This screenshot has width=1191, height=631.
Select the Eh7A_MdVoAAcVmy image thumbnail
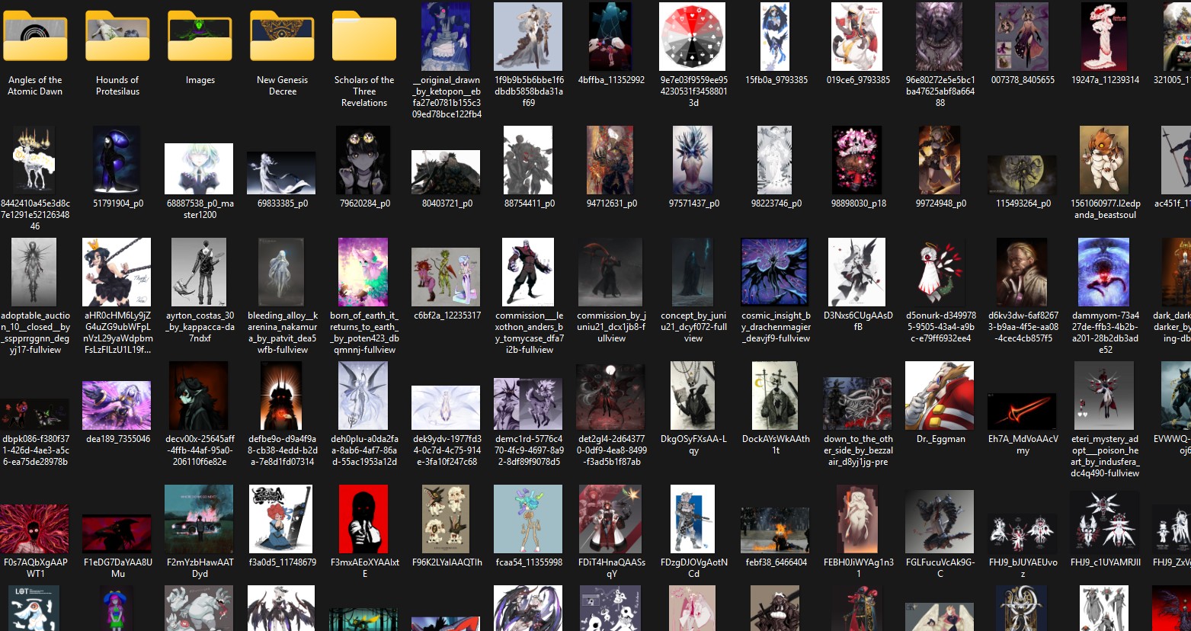1023,411
